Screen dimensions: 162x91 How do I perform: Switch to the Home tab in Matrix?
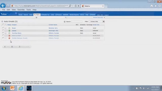tap(21, 15)
